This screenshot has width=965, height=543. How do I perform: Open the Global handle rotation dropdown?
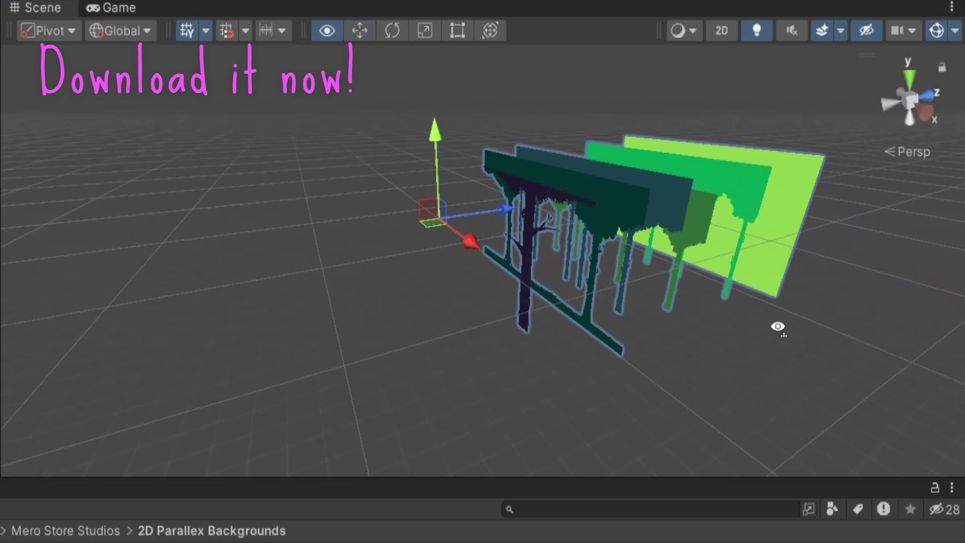click(121, 31)
